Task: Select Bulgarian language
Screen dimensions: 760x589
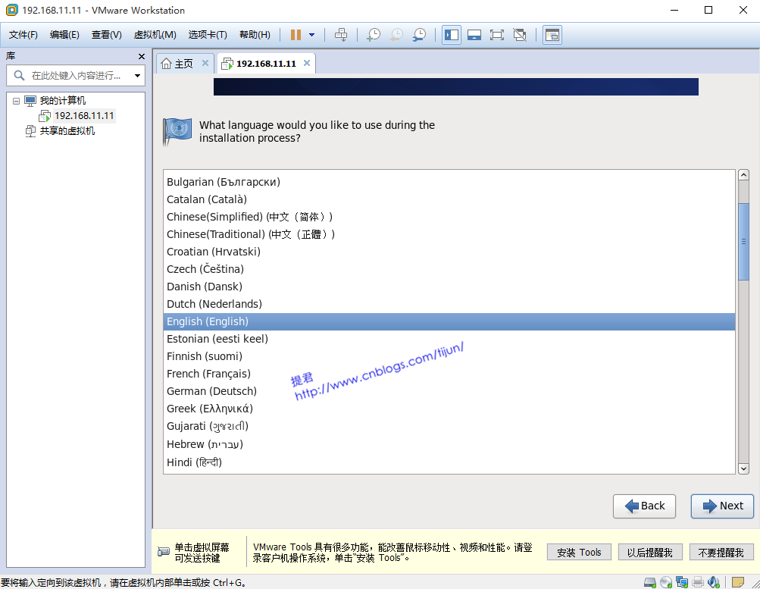Action: [x=449, y=182]
